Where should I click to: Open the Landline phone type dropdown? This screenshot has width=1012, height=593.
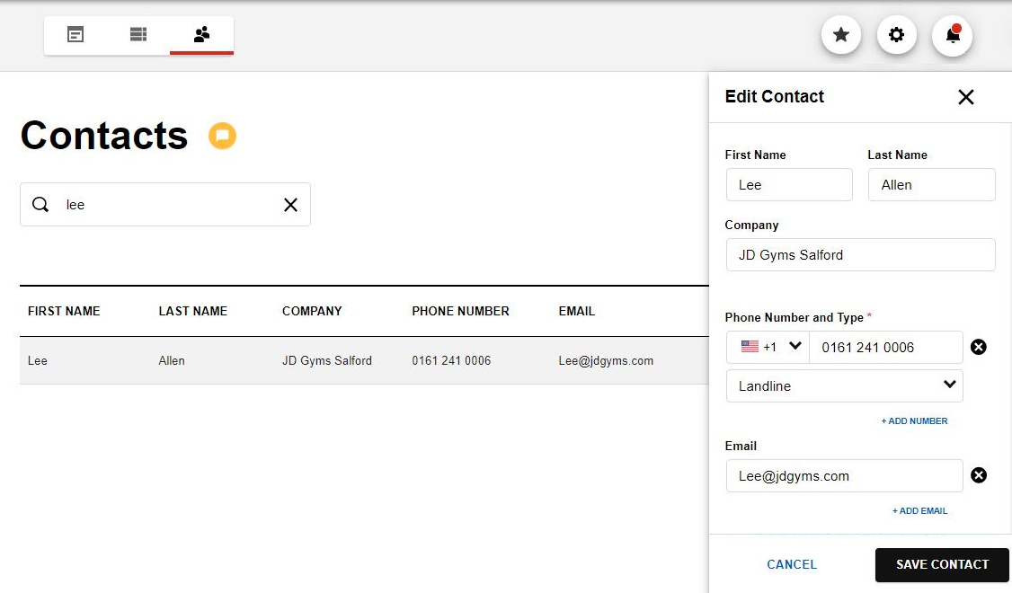[844, 385]
